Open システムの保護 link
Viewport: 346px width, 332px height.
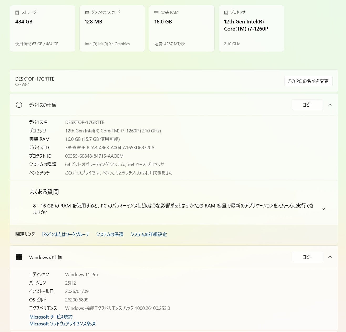pos(110,234)
